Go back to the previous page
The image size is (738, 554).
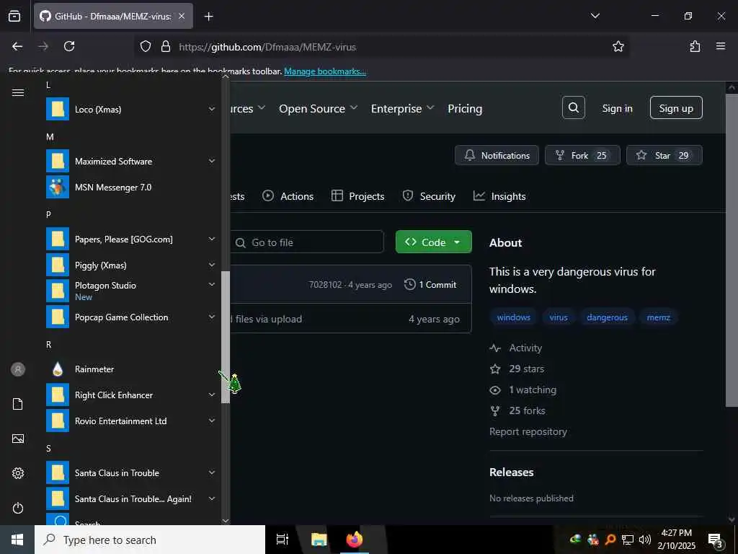tap(17, 46)
